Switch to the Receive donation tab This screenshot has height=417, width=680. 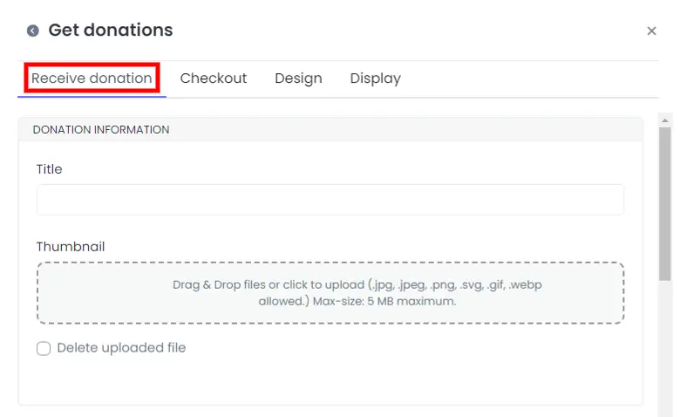(x=92, y=79)
